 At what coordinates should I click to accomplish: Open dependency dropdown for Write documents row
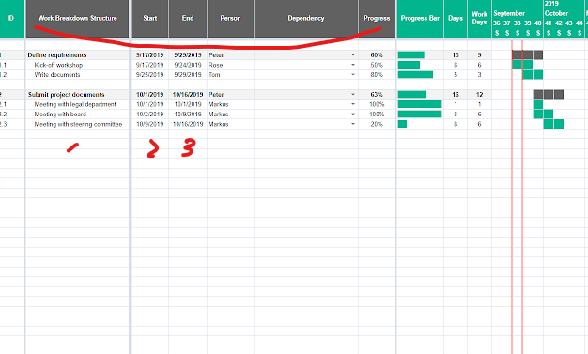pos(353,74)
